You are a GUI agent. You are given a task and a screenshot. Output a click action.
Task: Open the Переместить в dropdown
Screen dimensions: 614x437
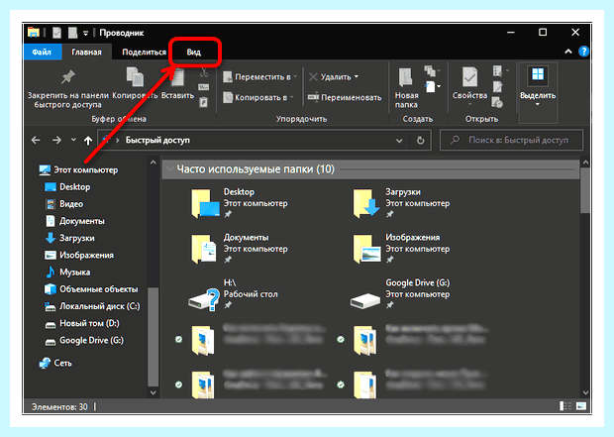point(260,77)
